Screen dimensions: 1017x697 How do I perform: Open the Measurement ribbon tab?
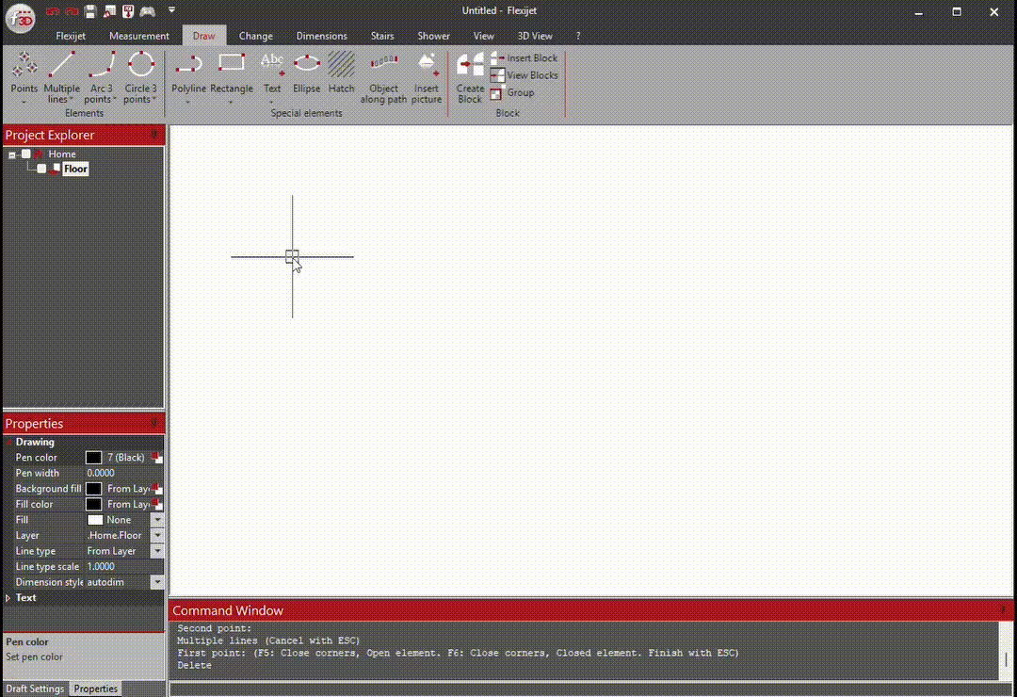[138, 36]
